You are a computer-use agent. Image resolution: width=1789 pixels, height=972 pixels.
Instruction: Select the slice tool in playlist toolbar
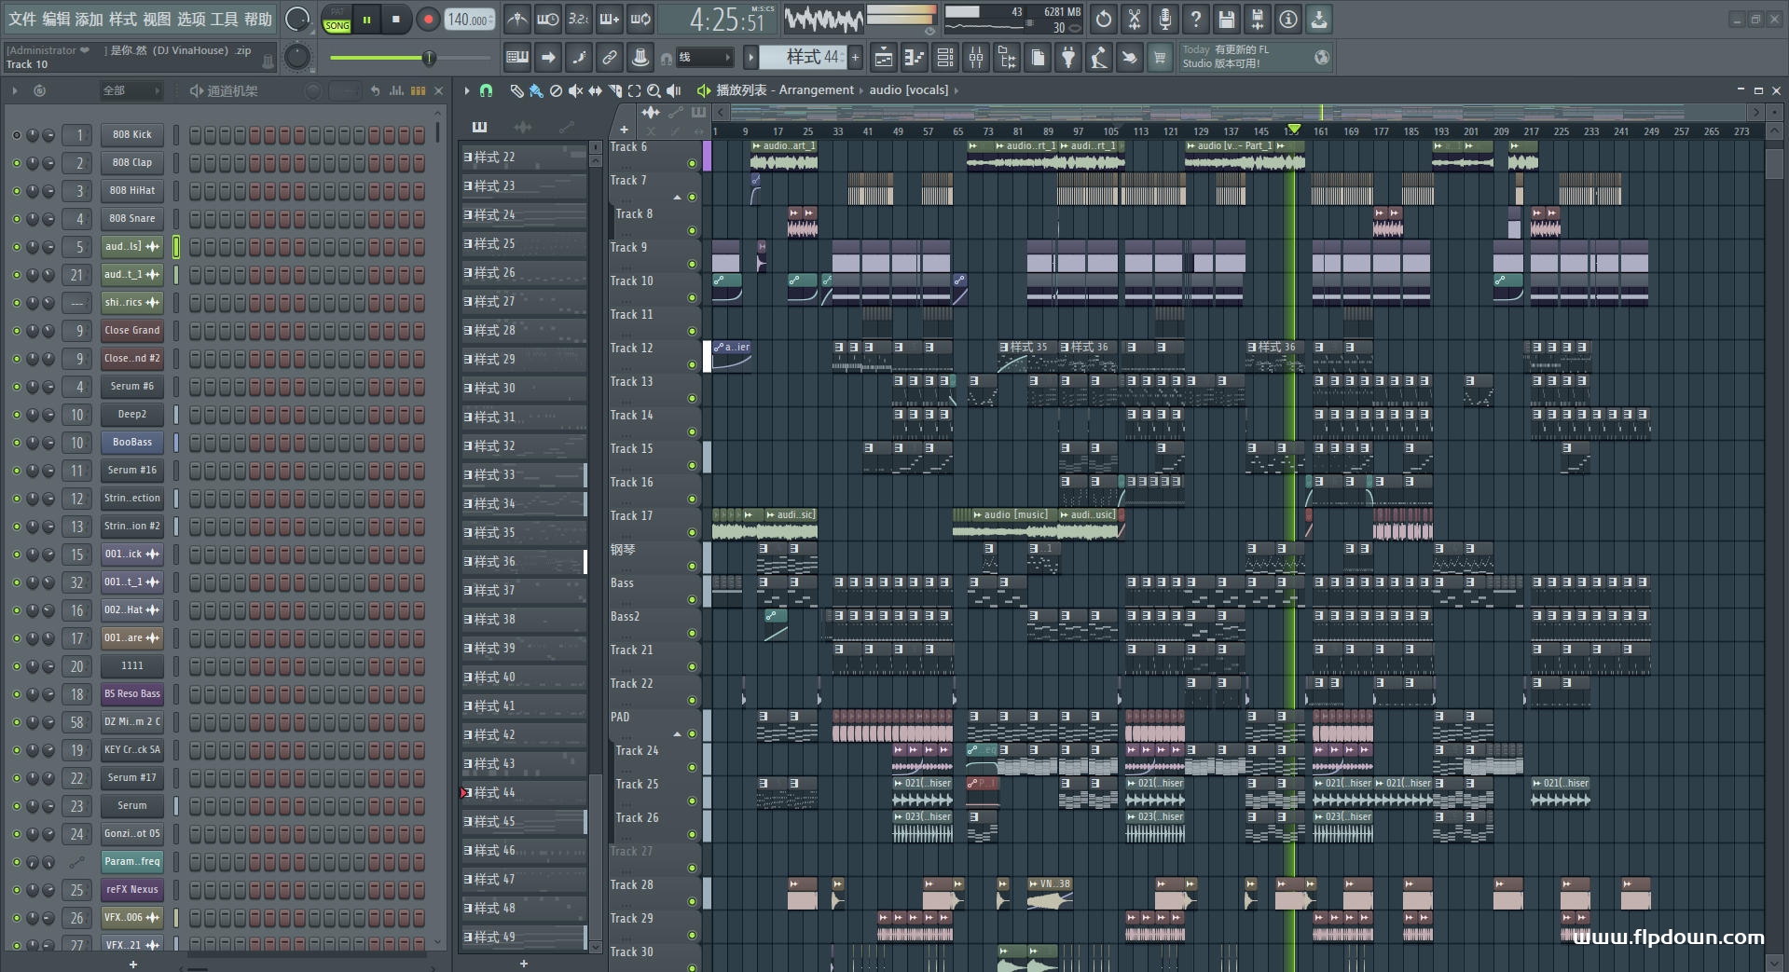coord(614,90)
